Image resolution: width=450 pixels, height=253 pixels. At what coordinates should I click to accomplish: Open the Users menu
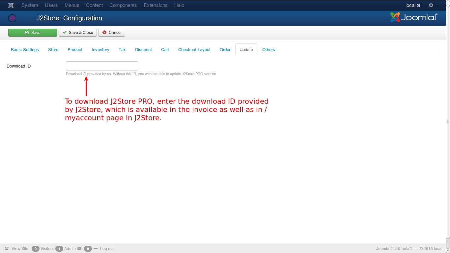point(51,5)
